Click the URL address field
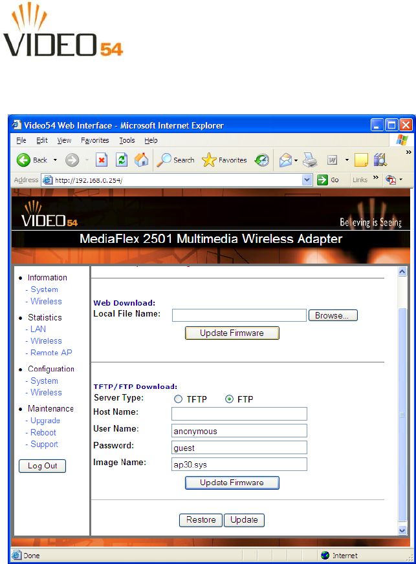 pos(177,180)
